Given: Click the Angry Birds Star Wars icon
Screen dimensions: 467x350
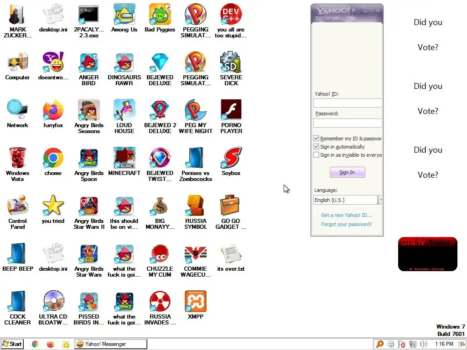Looking at the screenshot, I should coord(89,260).
